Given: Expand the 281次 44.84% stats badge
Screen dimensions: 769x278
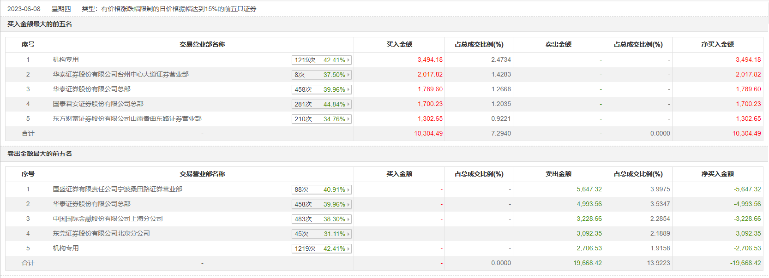Looking at the screenshot, I should click(321, 104).
